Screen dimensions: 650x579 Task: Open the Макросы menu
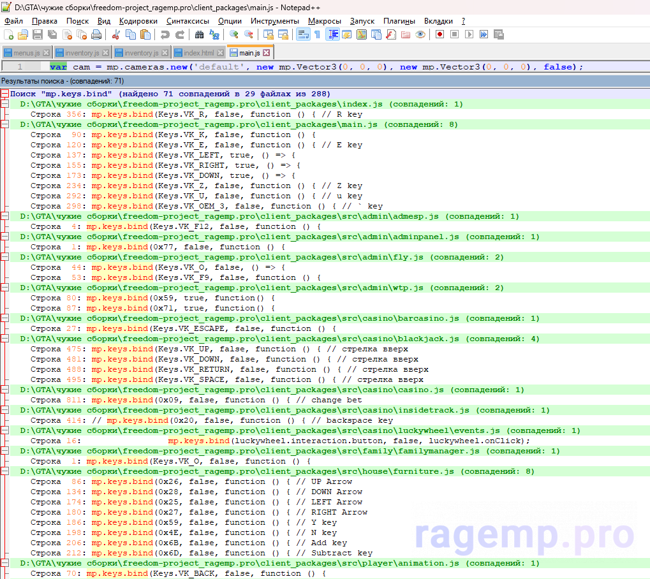click(x=325, y=21)
